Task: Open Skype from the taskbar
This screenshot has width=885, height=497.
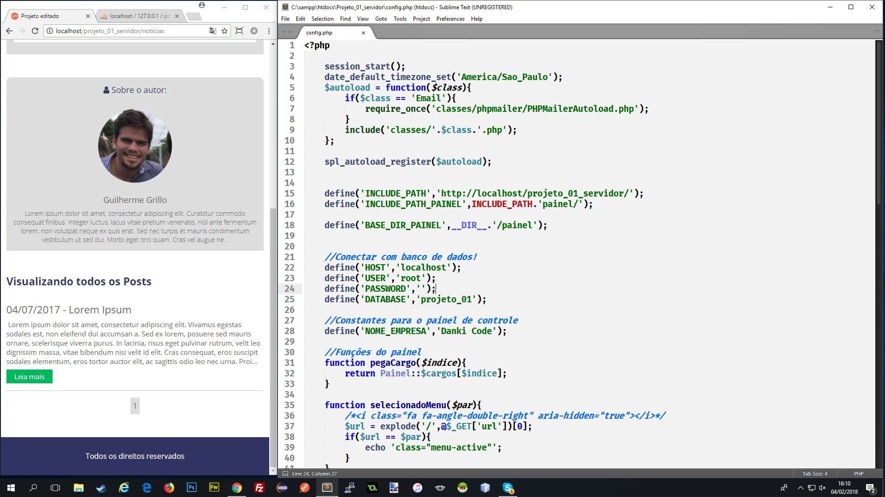Action: (508, 488)
